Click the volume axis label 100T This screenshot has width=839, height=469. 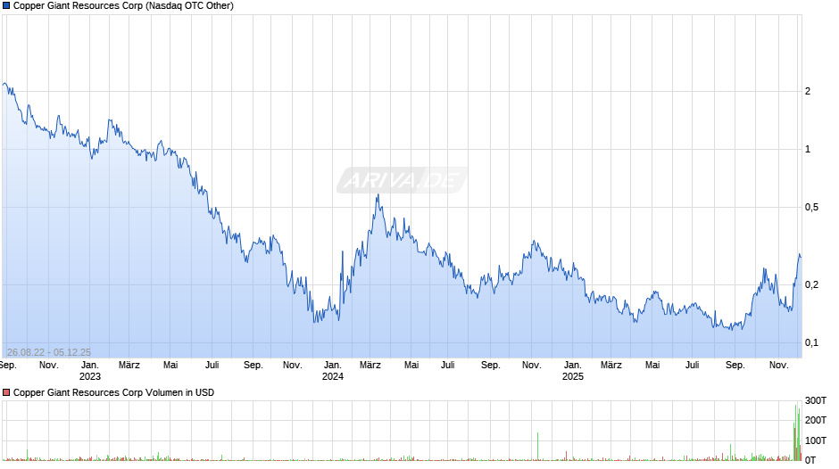coord(816,440)
